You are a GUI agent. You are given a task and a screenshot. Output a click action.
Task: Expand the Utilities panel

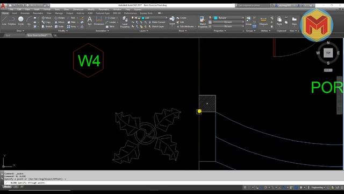pos(266,31)
